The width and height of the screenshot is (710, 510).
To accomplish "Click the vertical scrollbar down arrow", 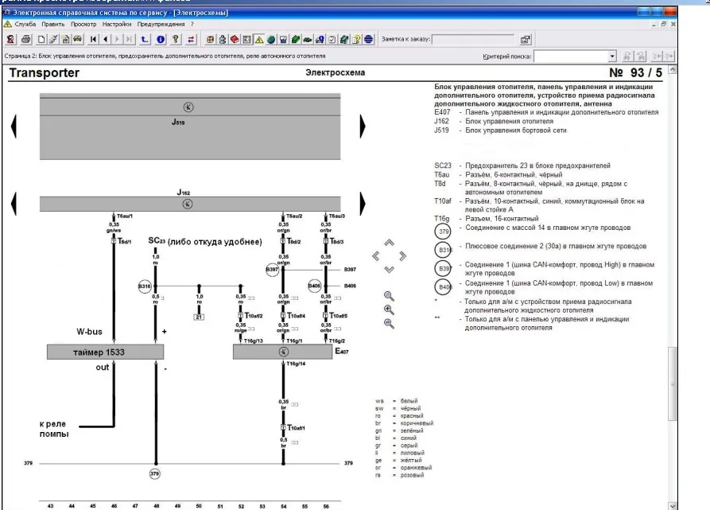I will click(x=673, y=506).
